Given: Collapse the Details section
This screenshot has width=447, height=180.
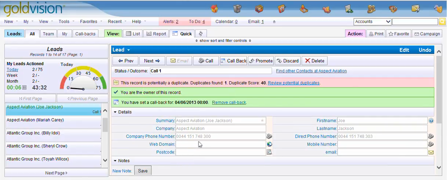Looking at the screenshot, I should [x=115, y=112].
